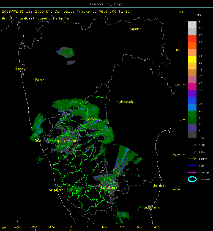Image resolution: width=213 pixels, height=231 pixels.
Task: Click the radar echo cluster north of Pune
Action: click(66, 52)
